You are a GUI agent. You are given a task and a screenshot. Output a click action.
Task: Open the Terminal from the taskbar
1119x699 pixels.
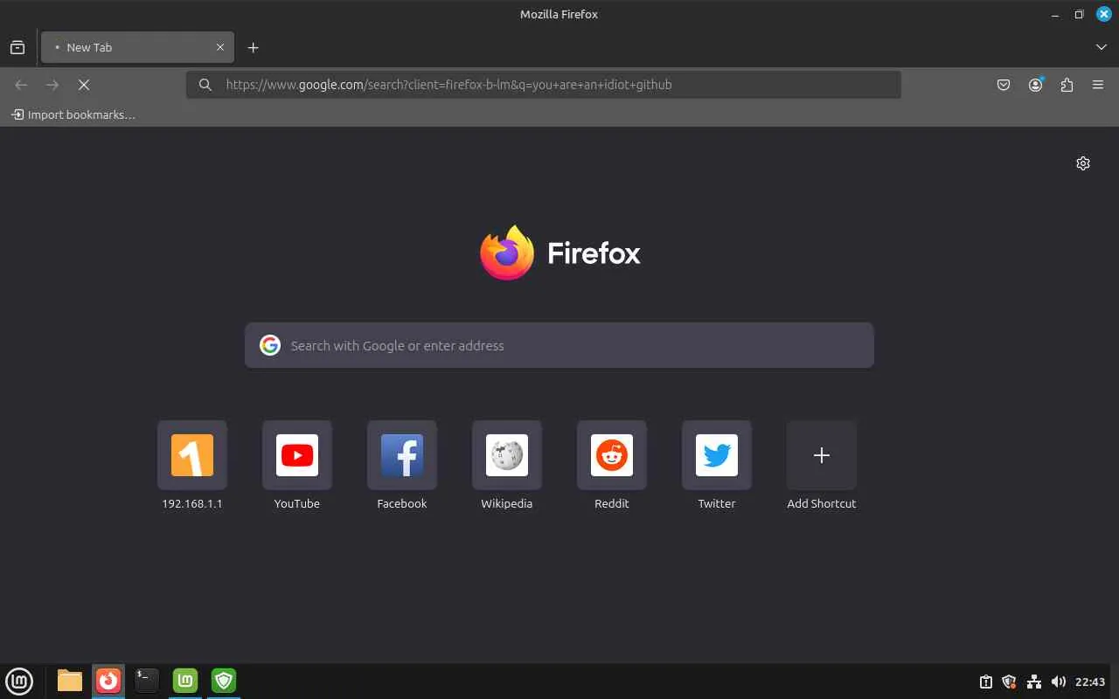147,681
